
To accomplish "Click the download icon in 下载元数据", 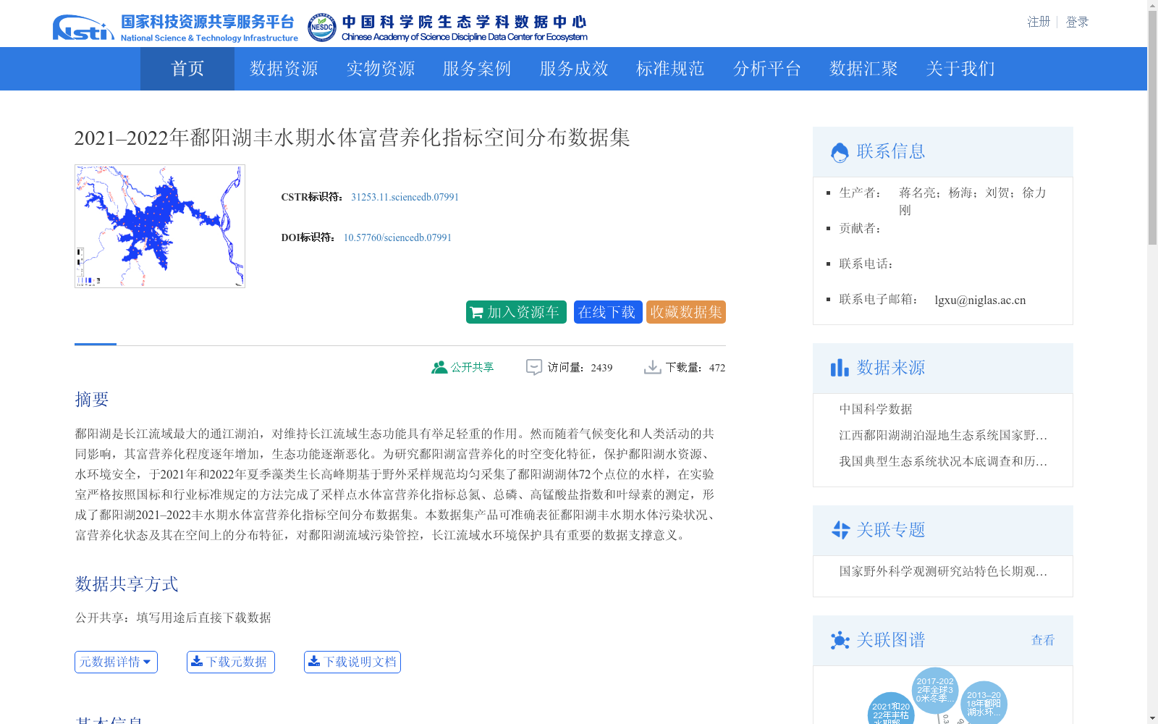I will tap(196, 661).
